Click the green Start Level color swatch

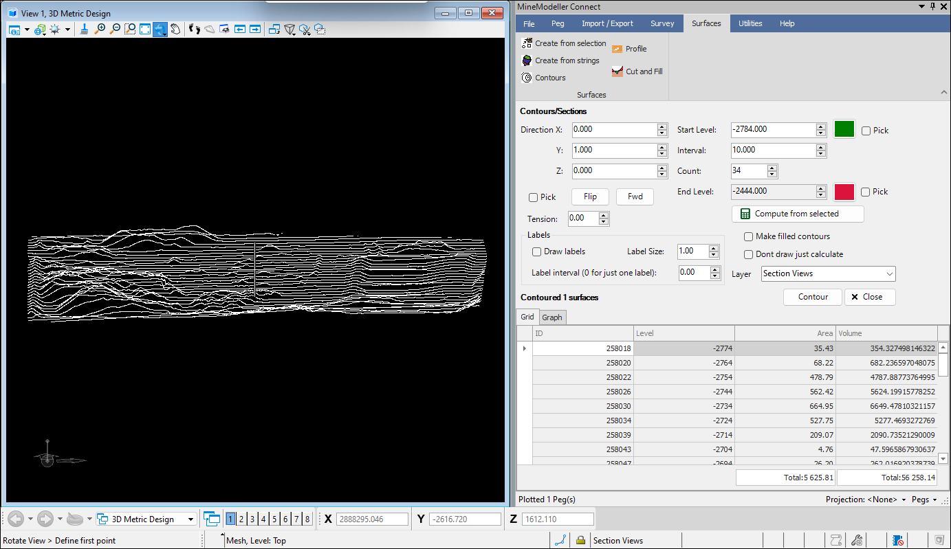click(844, 129)
